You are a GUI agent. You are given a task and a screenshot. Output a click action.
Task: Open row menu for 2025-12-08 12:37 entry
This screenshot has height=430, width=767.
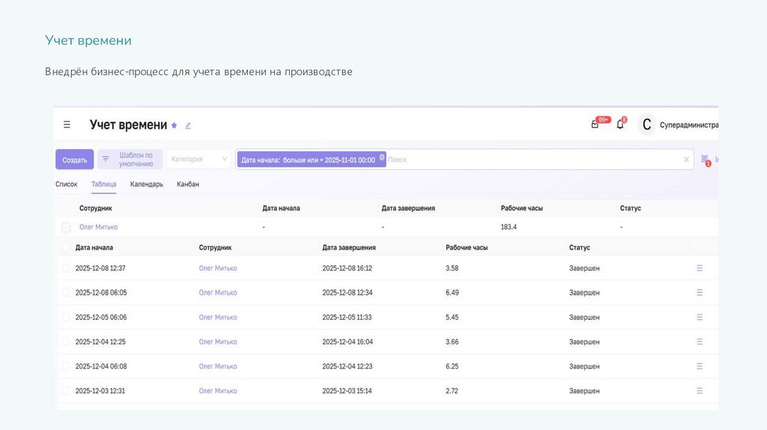pyautogui.click(x=700, y=268)
